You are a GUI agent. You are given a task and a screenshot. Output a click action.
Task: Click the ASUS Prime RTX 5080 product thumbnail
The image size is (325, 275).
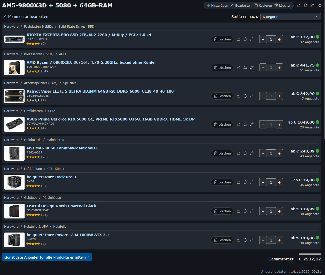(x=14, y=124)
